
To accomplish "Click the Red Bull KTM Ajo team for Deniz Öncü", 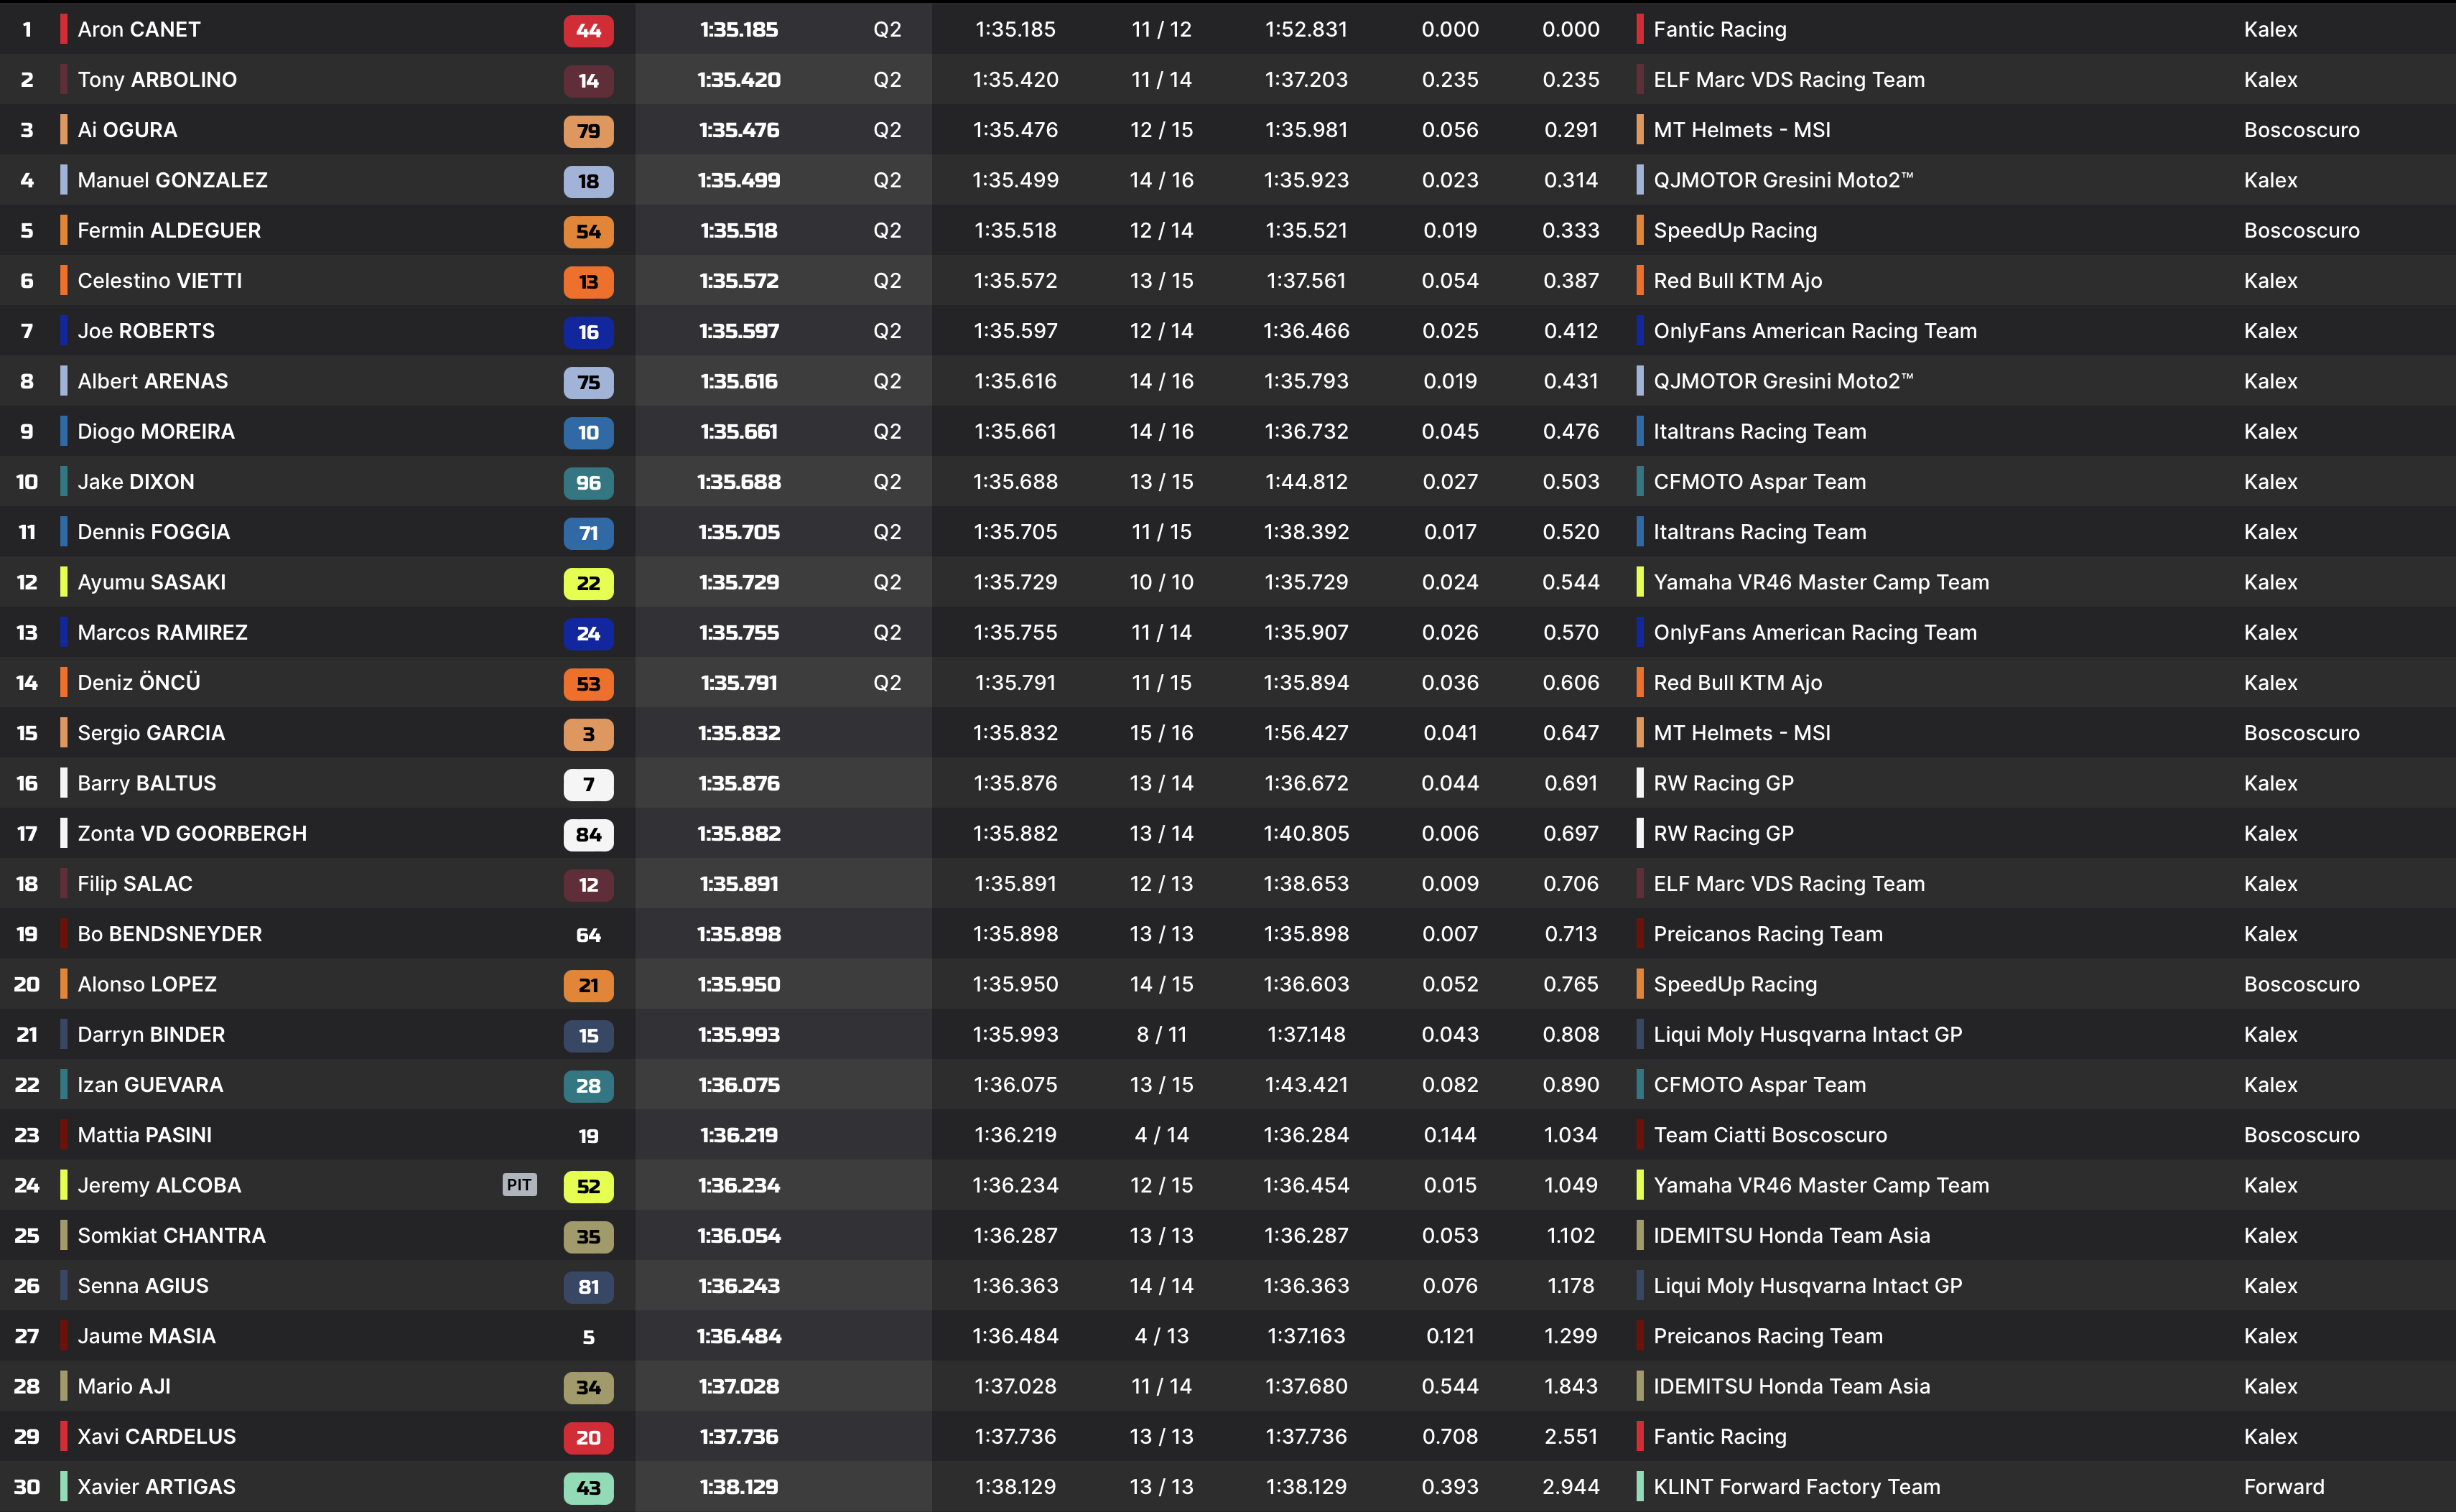I will 1737,683.
